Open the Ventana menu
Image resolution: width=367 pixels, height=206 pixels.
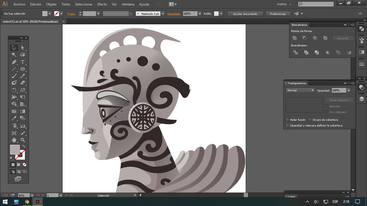128,4
